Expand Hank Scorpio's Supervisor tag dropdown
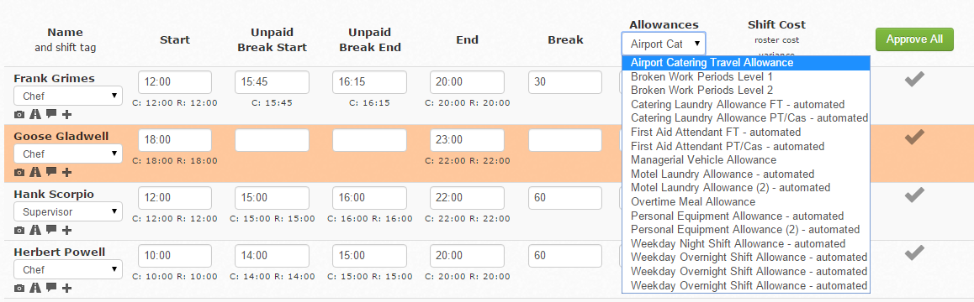Image resolution: width=974 pixels, height=302 pixels. 68,211
